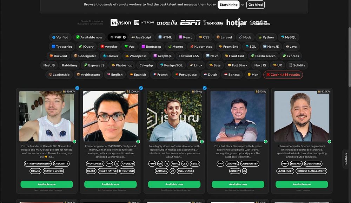Click the blue verified badge on first profile card
The image size is (351, 203).
pyautogui.click(x=77, y=88)
